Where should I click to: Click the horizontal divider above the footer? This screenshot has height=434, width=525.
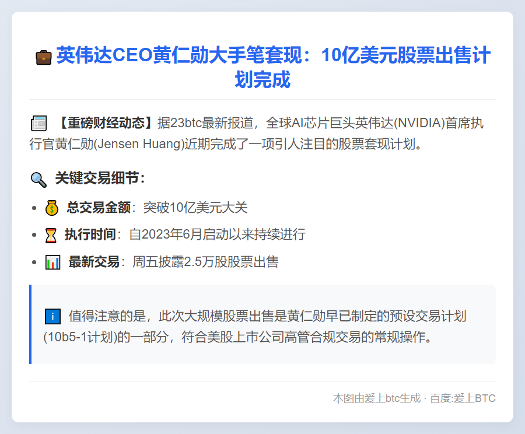[x=262, y=381]
